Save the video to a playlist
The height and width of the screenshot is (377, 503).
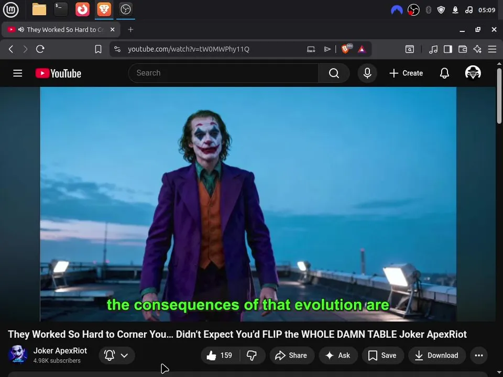tap(382, 355)
